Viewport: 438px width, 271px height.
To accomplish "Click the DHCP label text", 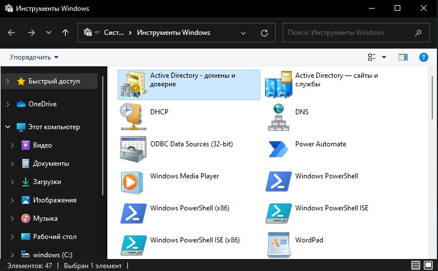I will click(159, 112).
